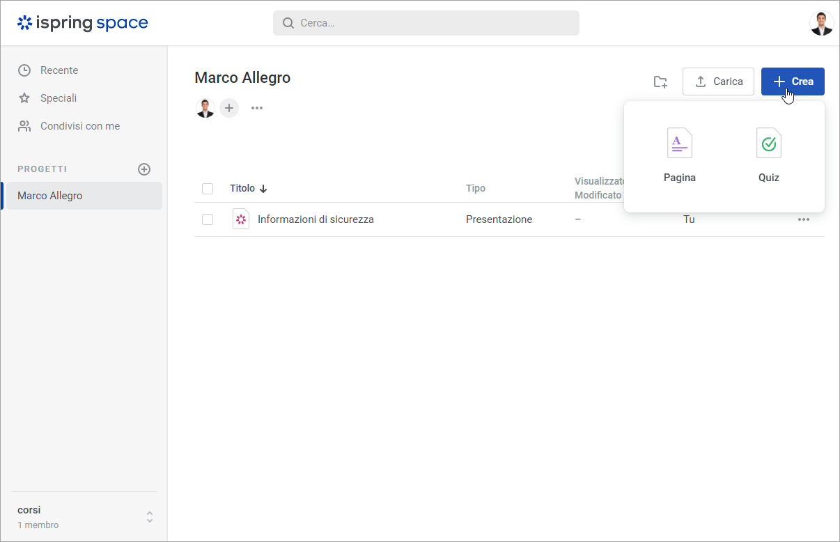Open Recente in the sidebar
Image resolution: width=840 pixels, height=542 pixels.
pos(59,70)
